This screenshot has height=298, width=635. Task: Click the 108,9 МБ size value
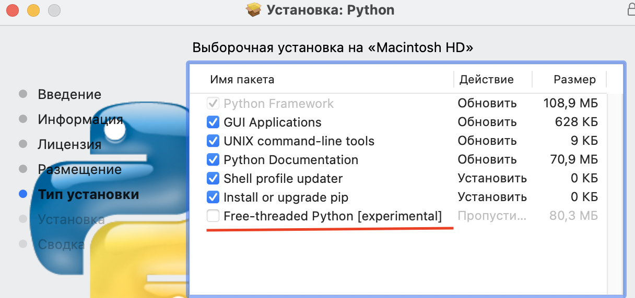point(571,104)
